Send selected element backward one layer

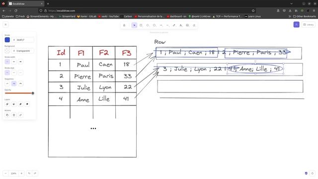coord(14,104)
